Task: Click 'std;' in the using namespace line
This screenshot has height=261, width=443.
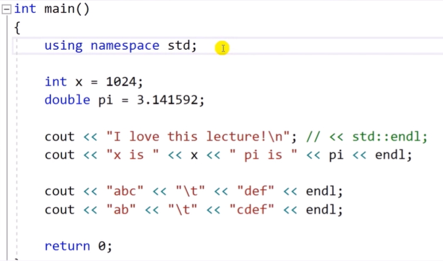Action: [x=182, y=46]
